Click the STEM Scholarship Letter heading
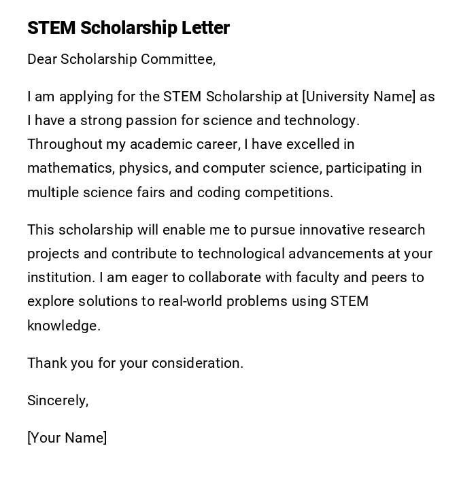 click(129, 28)
